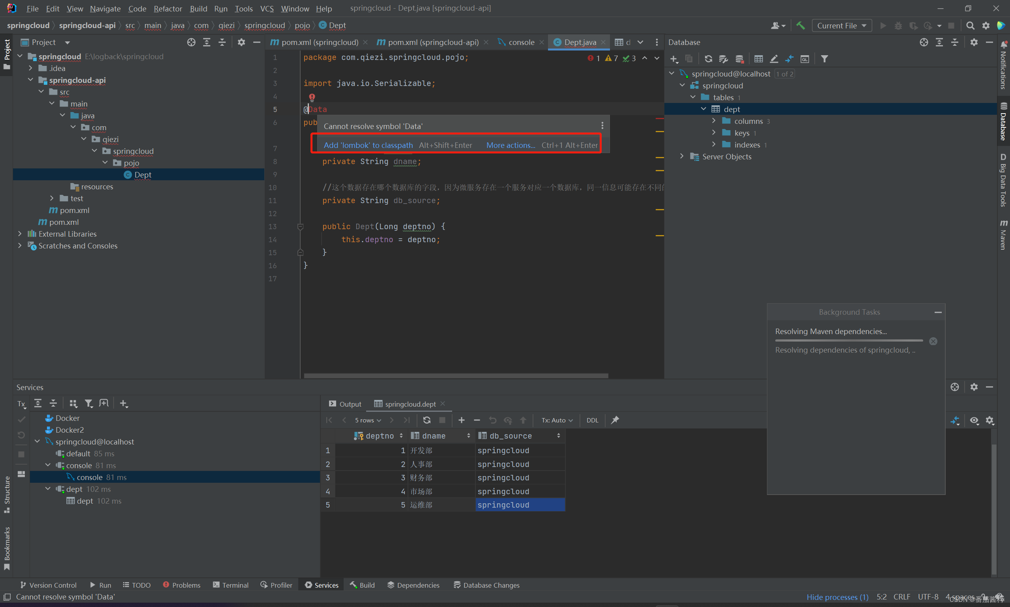Click Add 'lombok' to classpath link
The height and width of the screenshot is (607, 1010).
(x=368, y=145)
